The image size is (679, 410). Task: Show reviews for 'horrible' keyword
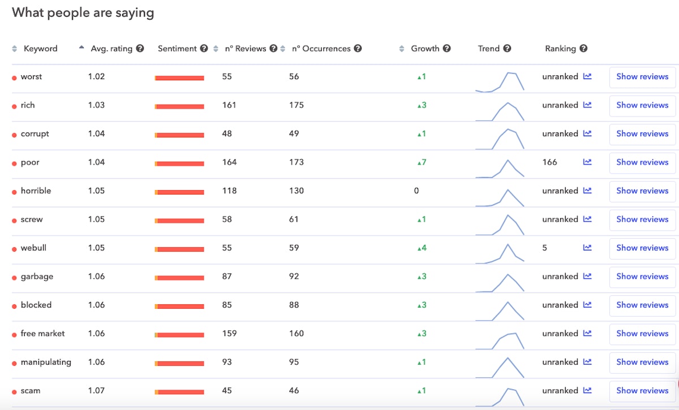click(x=642, y=191)
